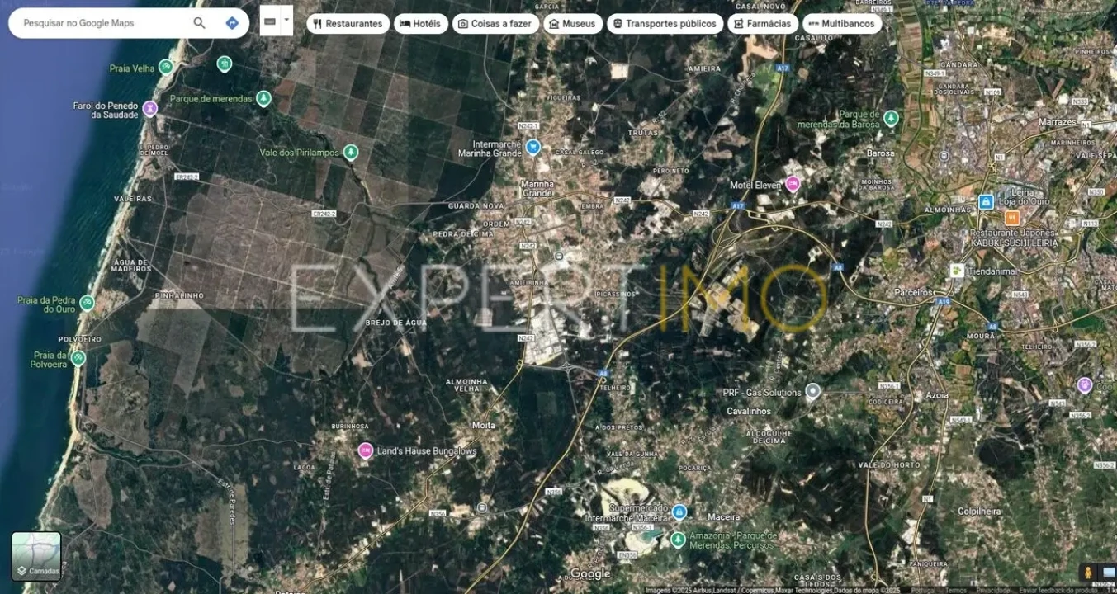Open directions with the blue arrow icon
Image resolution: width=1117 pixels, height=594 pixels.
232,23
